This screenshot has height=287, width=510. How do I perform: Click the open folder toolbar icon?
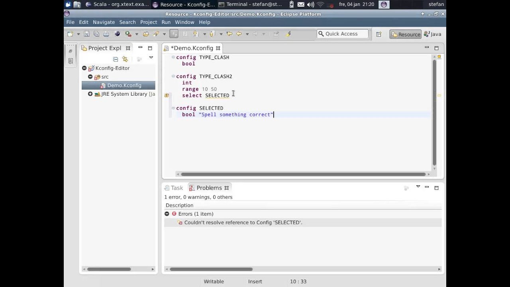pyautogui.click(x=146, y=34)
